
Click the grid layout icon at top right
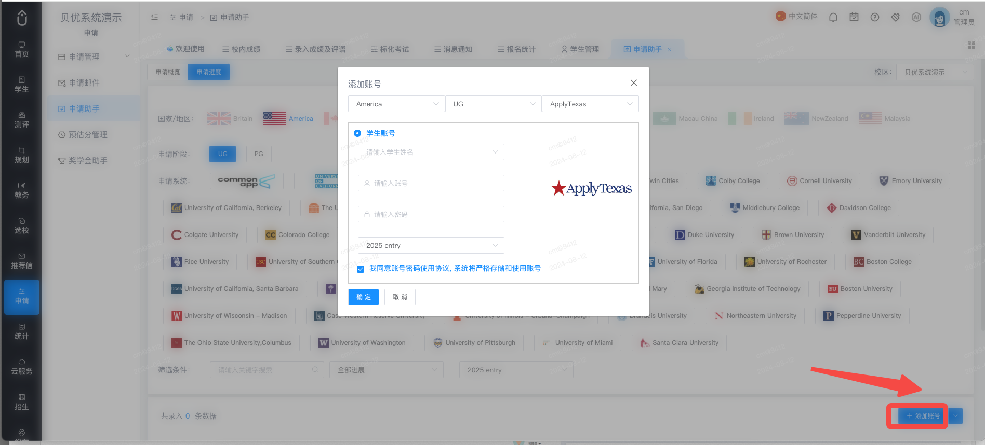point(971,46)
